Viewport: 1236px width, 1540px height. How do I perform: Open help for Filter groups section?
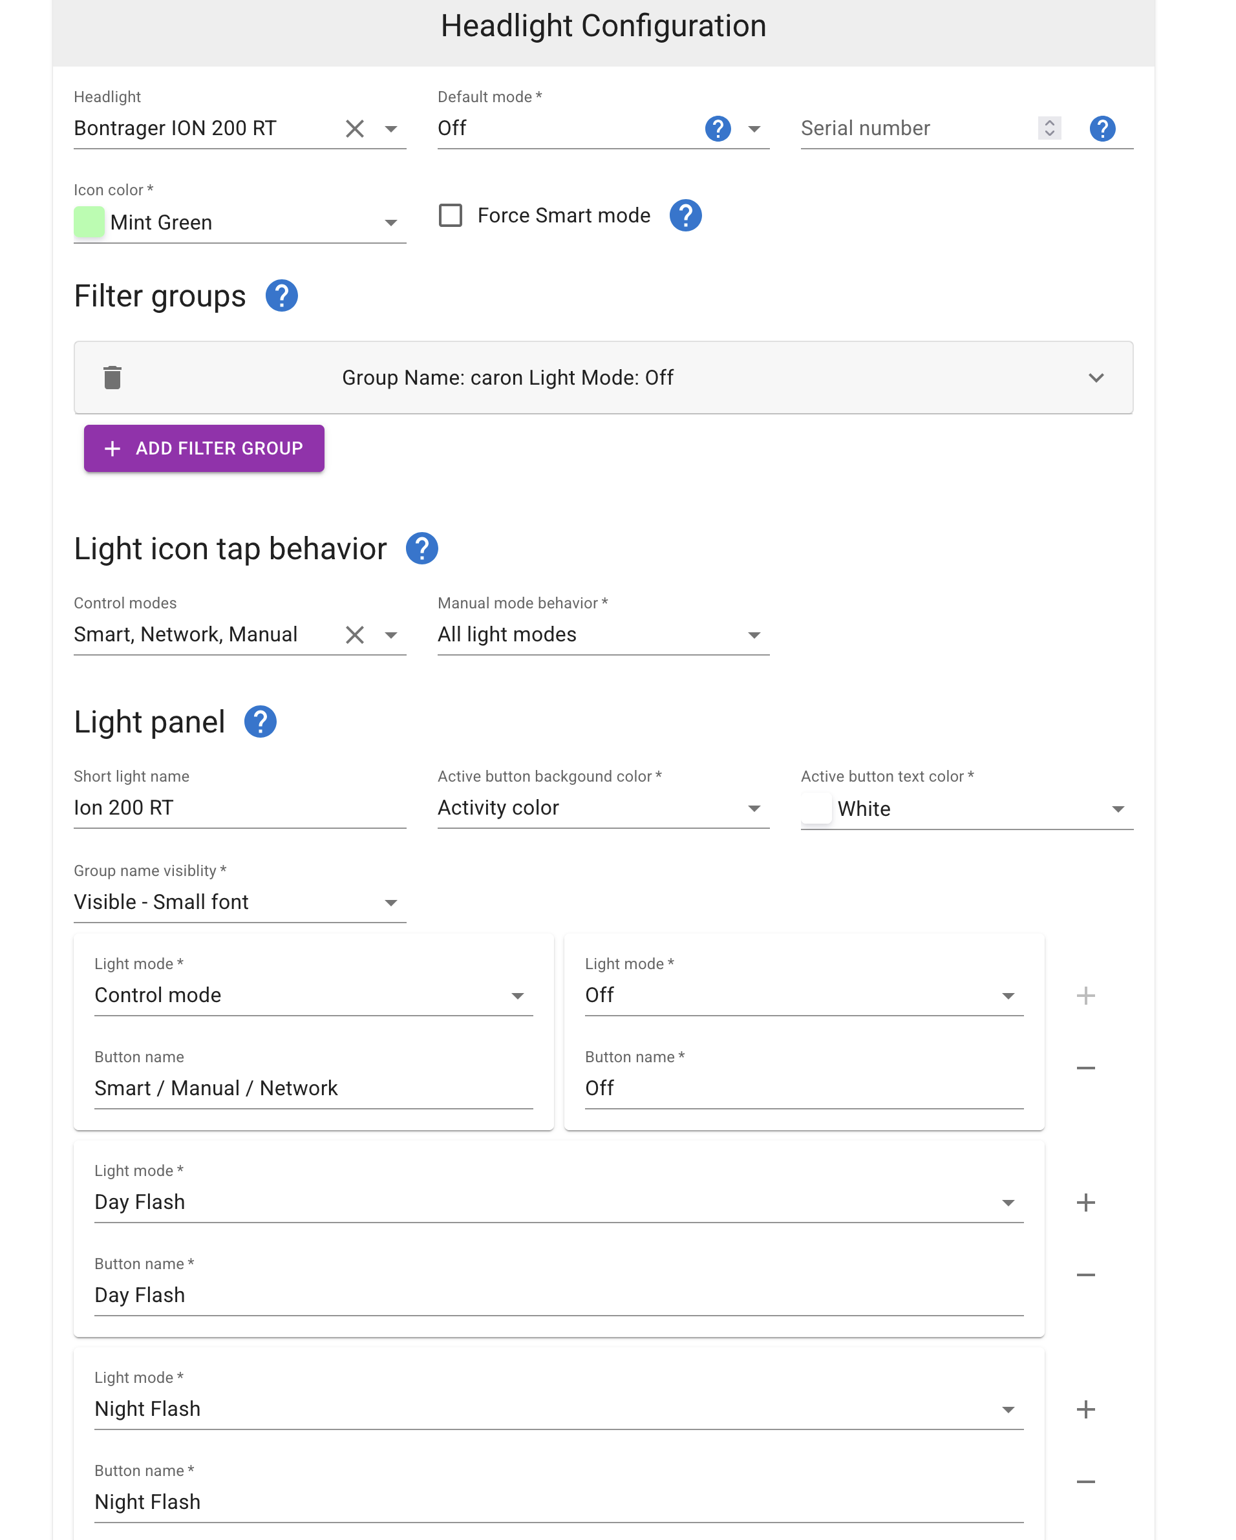(x=281, y=295)
